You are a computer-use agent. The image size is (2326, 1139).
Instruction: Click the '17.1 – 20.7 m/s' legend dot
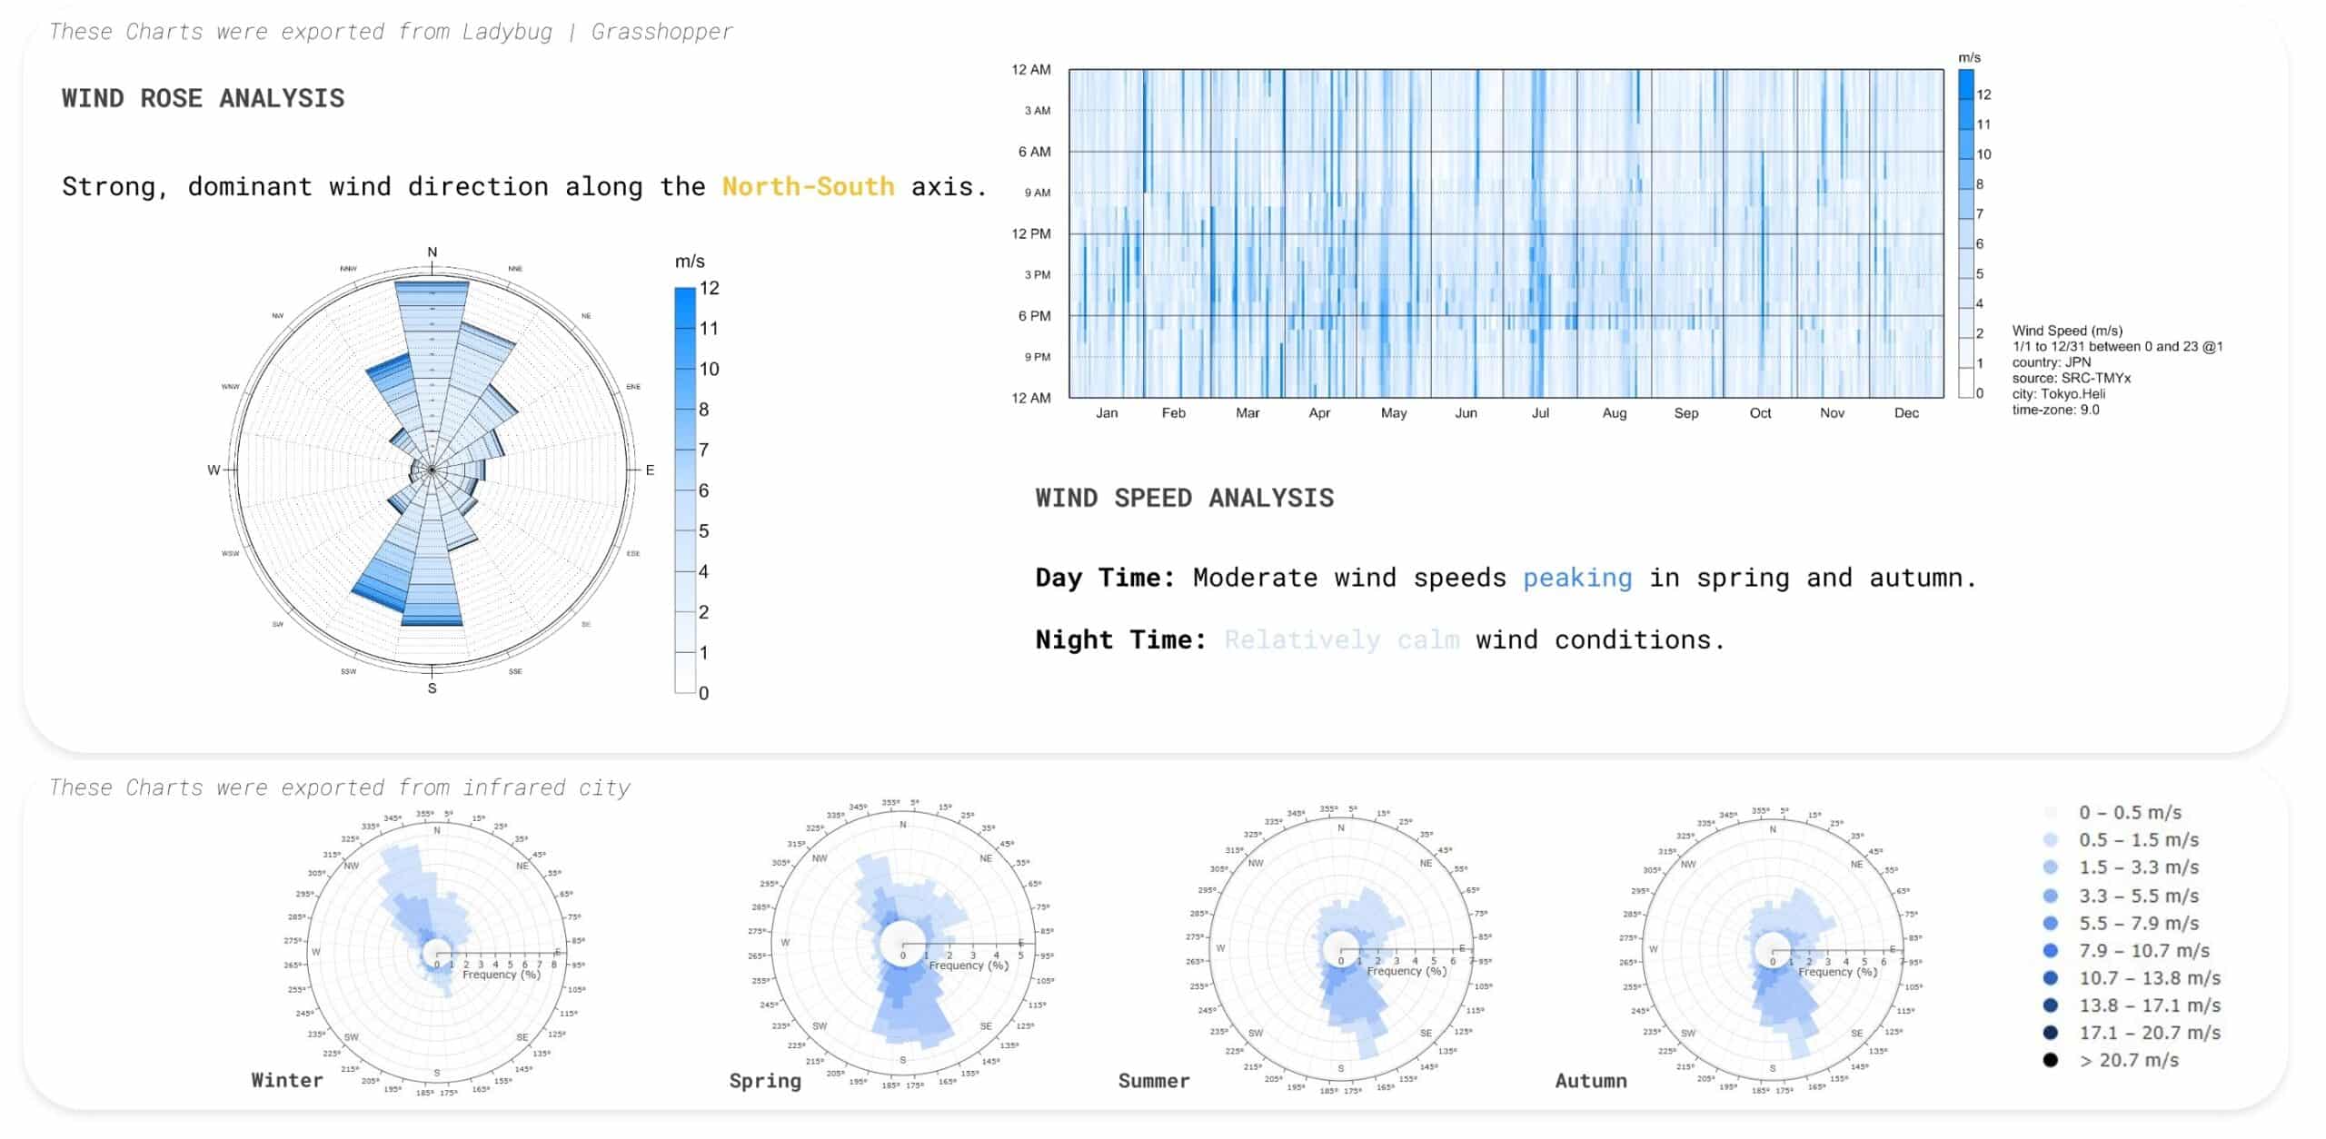coord(2051,1033)
